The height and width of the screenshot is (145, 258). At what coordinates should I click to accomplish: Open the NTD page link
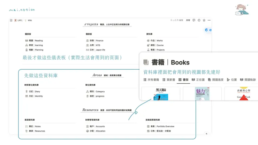coord(95,45)
